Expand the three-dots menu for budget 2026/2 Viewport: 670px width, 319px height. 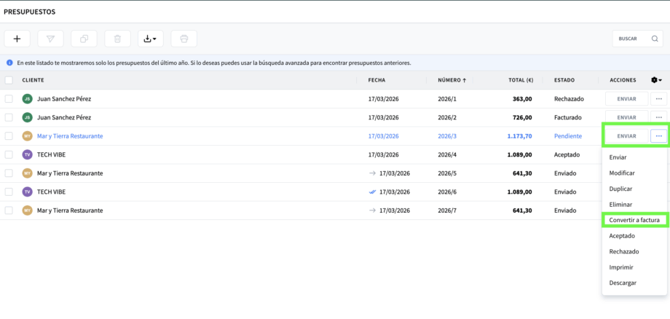point(658,117)
